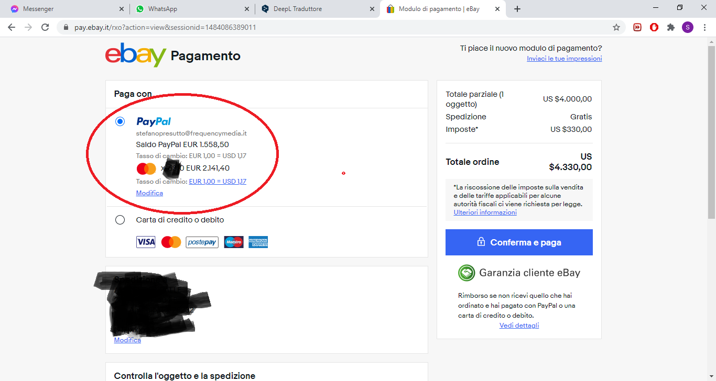
Task: Click the Conferma e paga button
Action: (519, 242)
